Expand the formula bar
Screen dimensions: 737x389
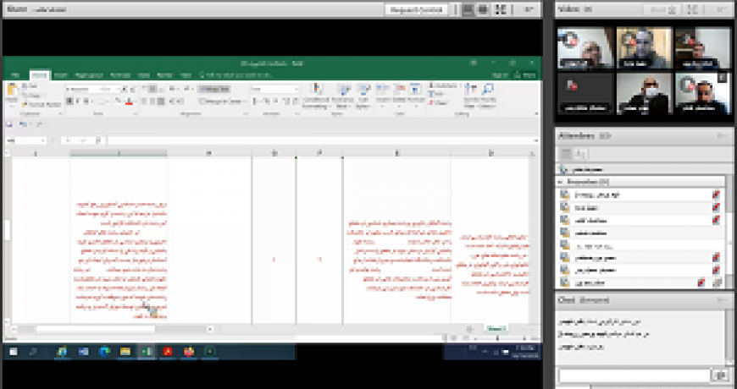pos(535,140)
